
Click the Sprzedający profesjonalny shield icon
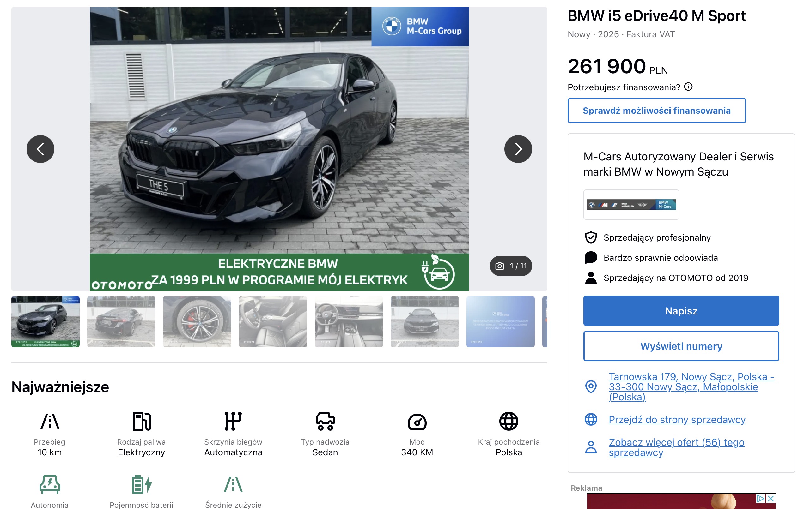pyautogui.click(x=591, y=237)
